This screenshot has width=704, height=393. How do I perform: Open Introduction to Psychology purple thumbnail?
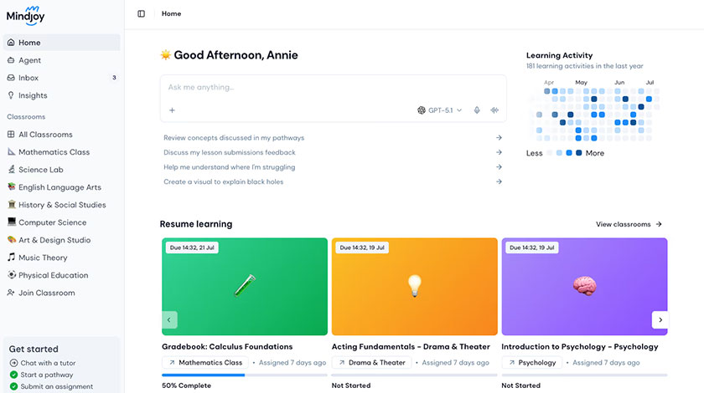(x=585, y=286)
